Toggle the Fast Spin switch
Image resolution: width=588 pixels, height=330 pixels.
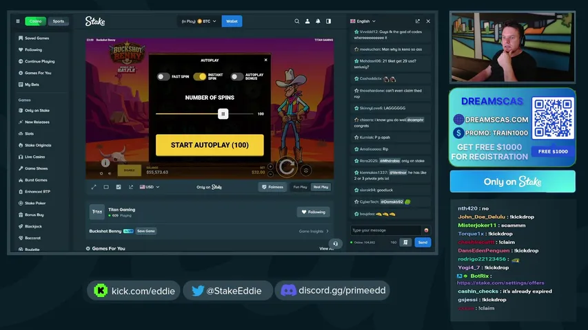(x=163, y=77)
